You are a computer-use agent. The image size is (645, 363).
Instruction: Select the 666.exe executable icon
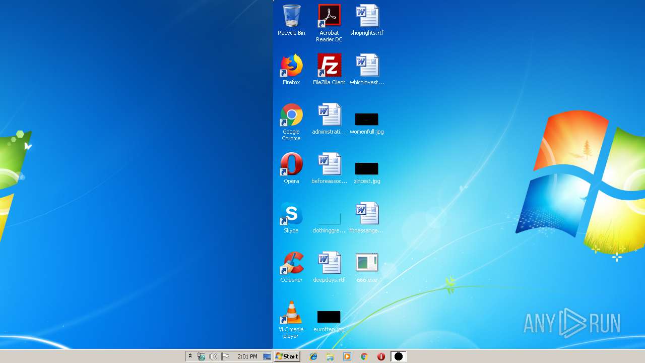[367, 267]
